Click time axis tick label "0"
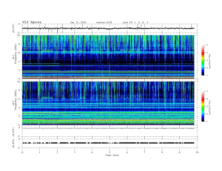The height and width of the screenshot is (171, 222). click(22, 152)
